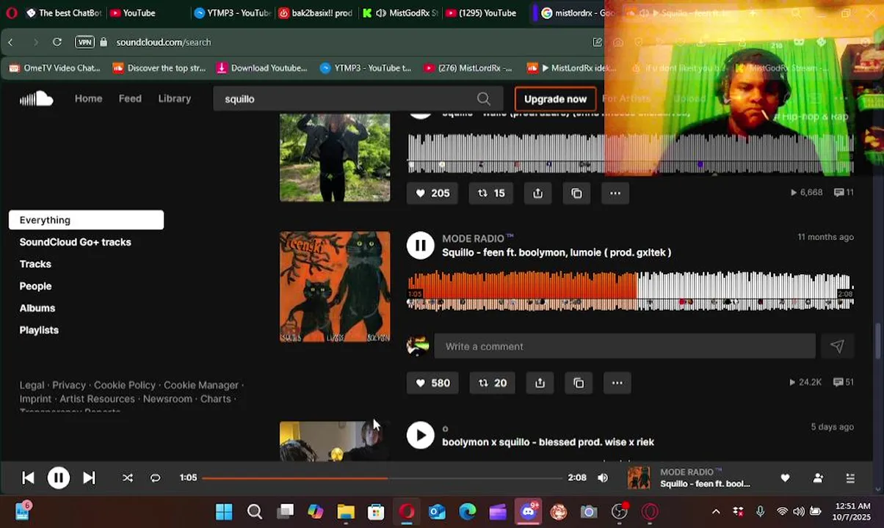Open boolymon x squillo - blessed title link
The width and height of the screenshot is (884, 528).
point(548,442)
